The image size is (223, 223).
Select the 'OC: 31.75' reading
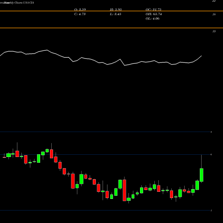tap(153, 9)
